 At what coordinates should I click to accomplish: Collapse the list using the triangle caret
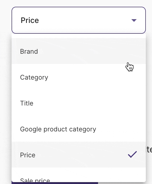(134, 21)
